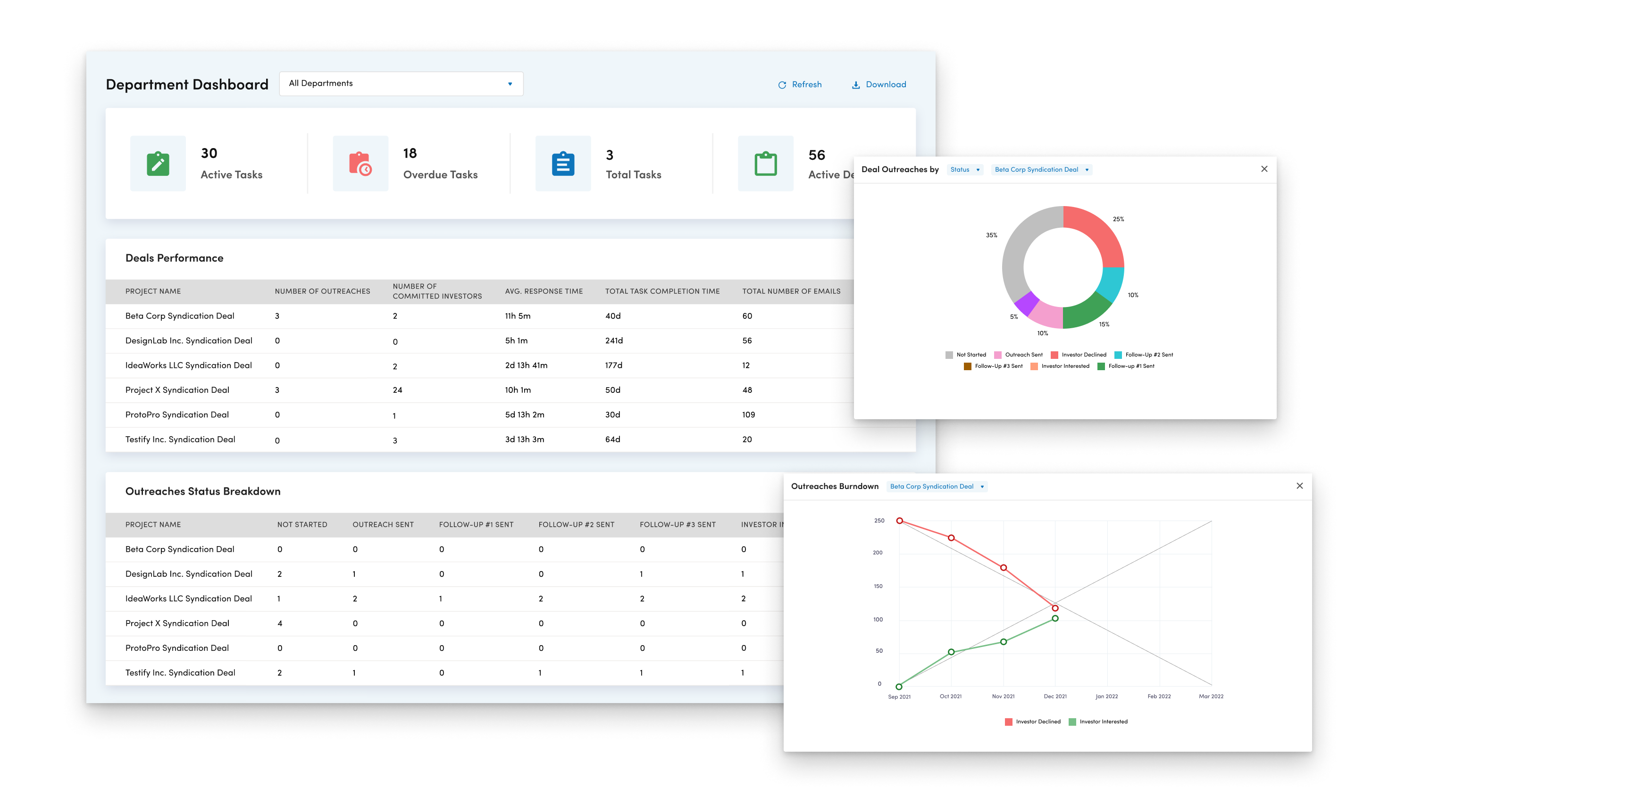
Task: Click ProtoPro Syndication Deal in Deals Performance
Action: tap(177, 415)
